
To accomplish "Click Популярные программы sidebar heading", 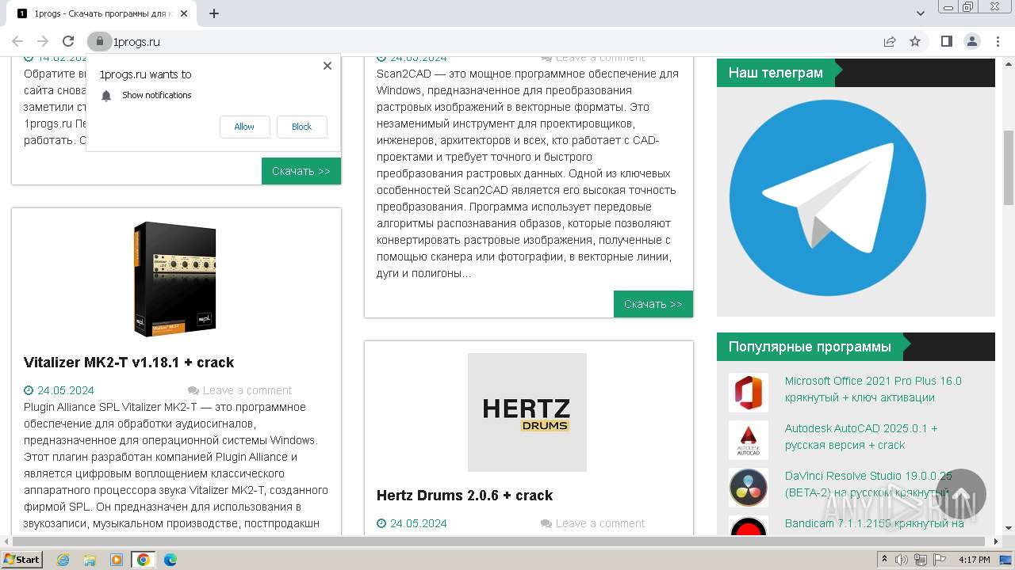I will coord(810,347).
